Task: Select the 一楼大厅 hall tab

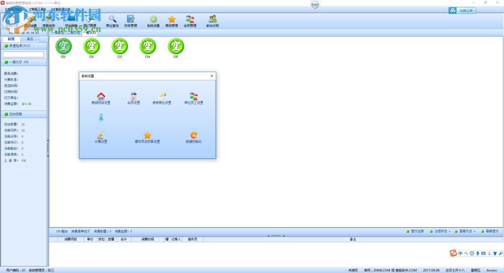Action: pos(90,33)
